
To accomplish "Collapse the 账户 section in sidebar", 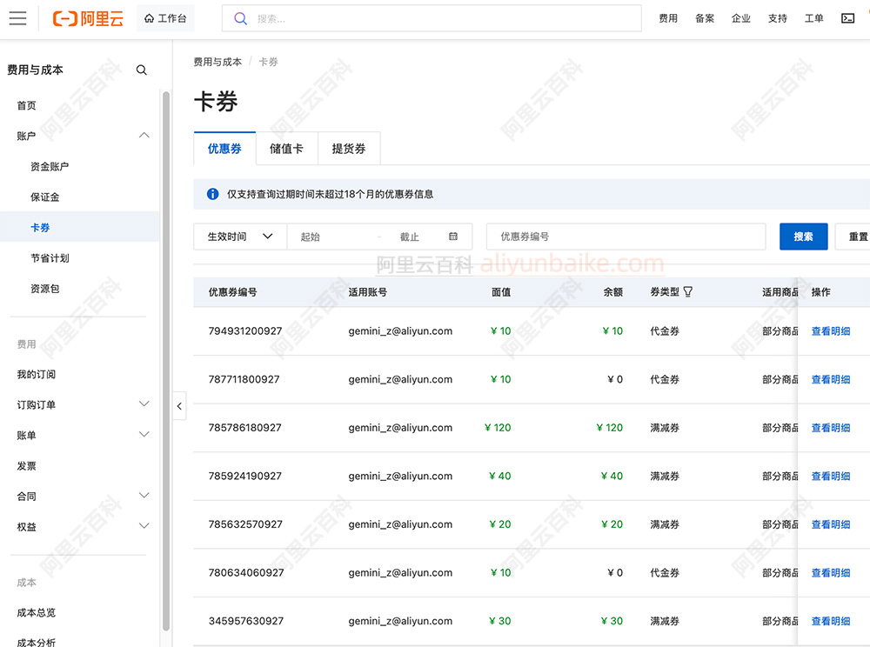I will point(144,136).
